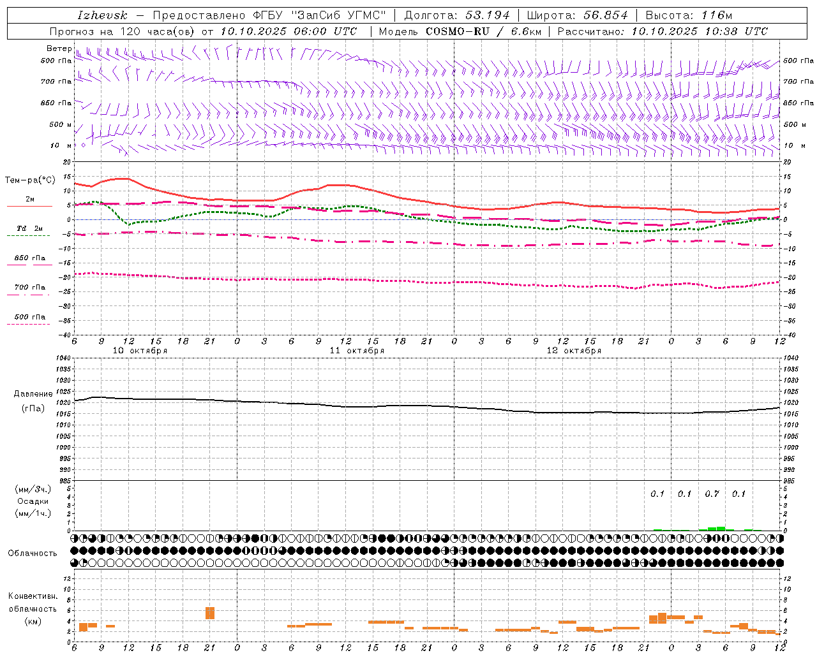Click the Осадки precipitation label
This screenshot has height=653, width=817.
pyautogui.click(x=33, y=501)
